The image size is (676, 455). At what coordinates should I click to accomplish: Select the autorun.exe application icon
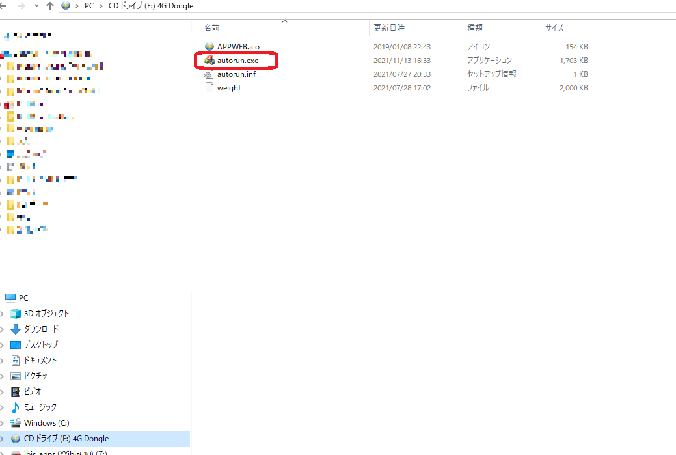pos(210,60)
